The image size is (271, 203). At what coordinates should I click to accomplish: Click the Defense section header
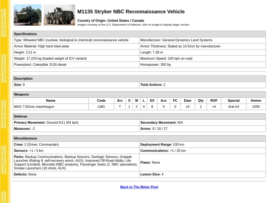pos(139,116)
